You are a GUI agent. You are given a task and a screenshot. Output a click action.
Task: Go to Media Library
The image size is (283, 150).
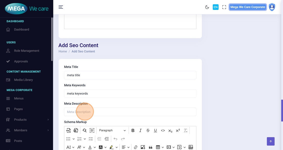point(23,80)
